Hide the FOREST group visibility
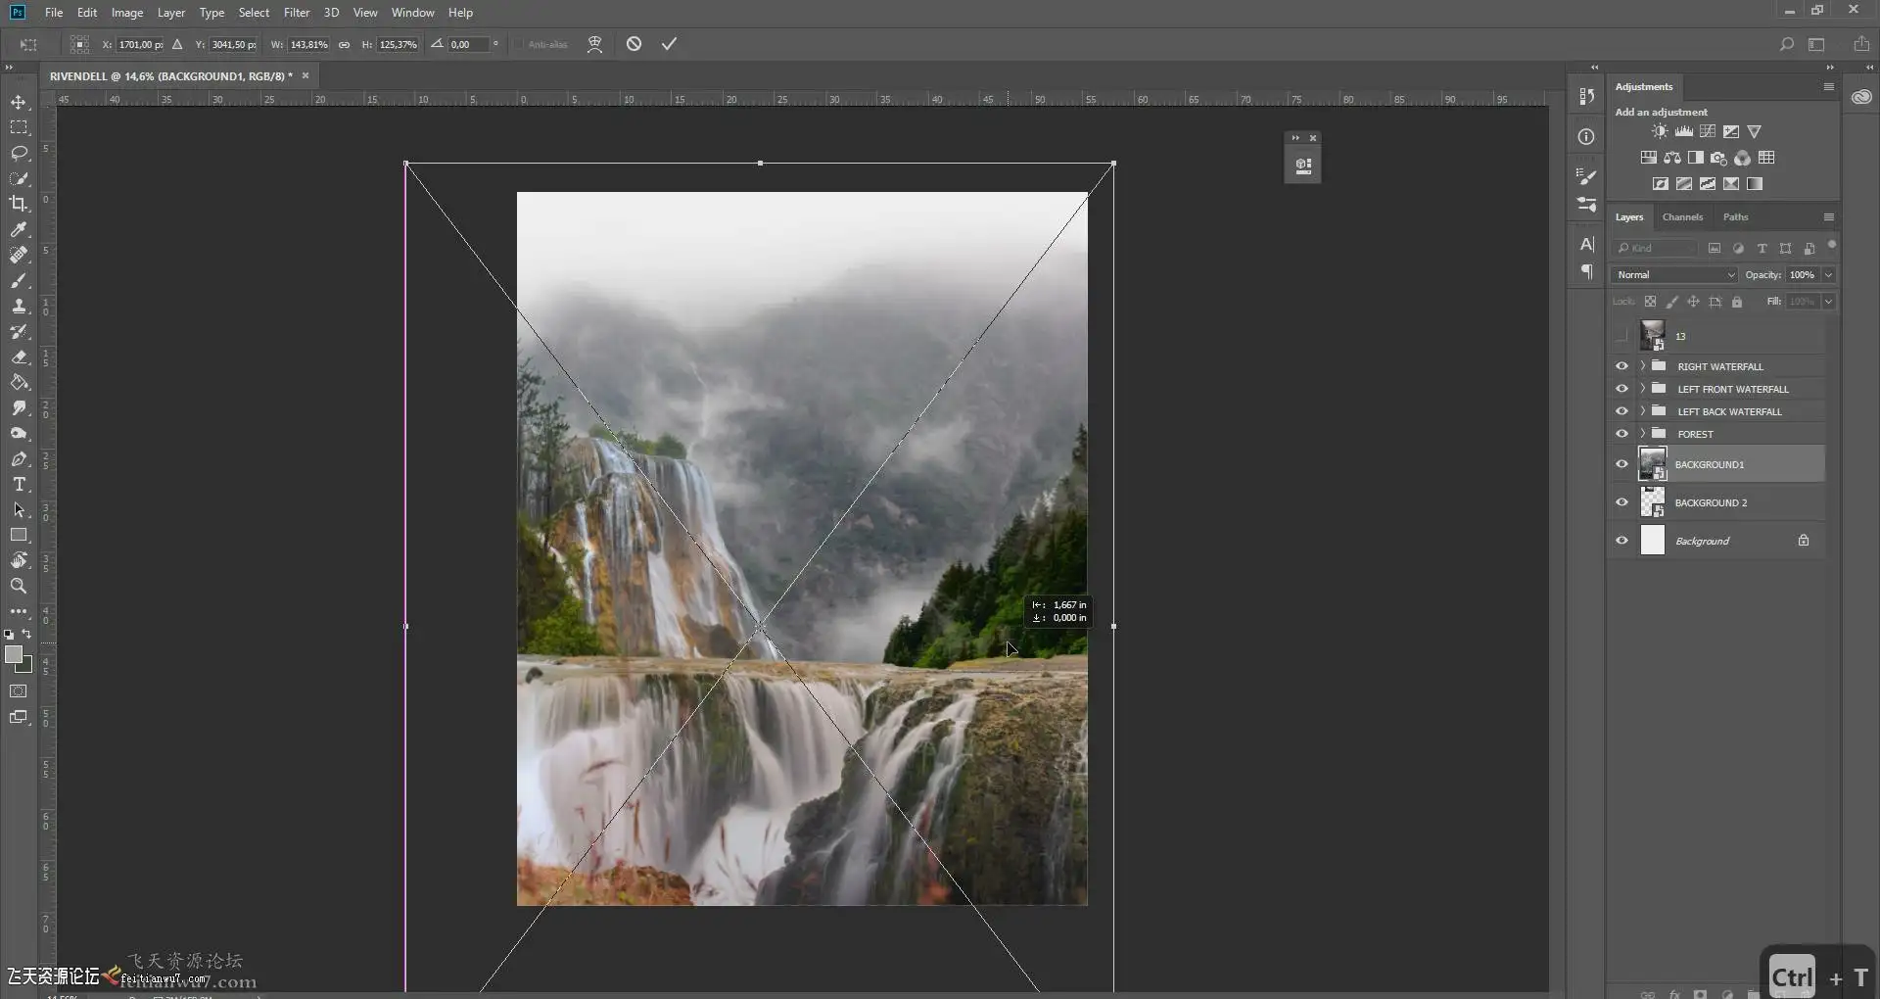Viewport: 1880px width, 999px height. click(x=1621, y=434)
